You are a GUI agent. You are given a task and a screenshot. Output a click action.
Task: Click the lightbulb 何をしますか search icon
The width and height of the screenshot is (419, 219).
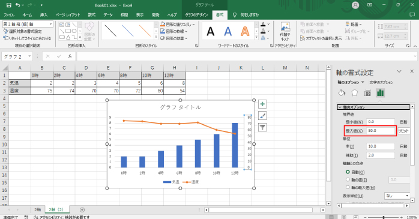pos(235,15)
